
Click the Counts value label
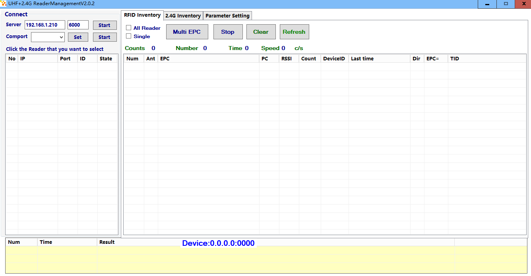[x=153, y=48]
